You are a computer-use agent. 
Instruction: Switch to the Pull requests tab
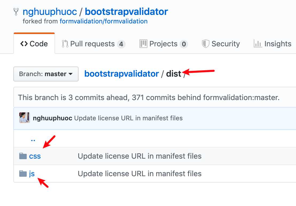coord(94,44)
